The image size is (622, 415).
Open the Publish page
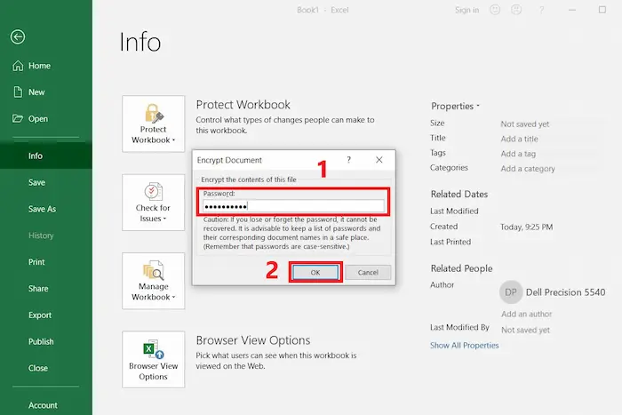(x=46, y=341)
